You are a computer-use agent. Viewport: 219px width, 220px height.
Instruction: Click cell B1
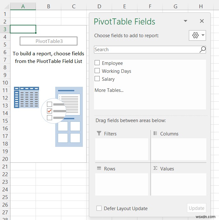pos(49,14)
